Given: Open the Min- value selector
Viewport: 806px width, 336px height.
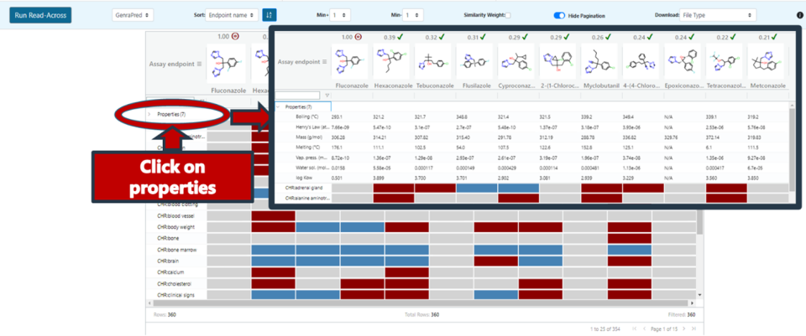Looking at the screenshot, I should tap(413, 15).
